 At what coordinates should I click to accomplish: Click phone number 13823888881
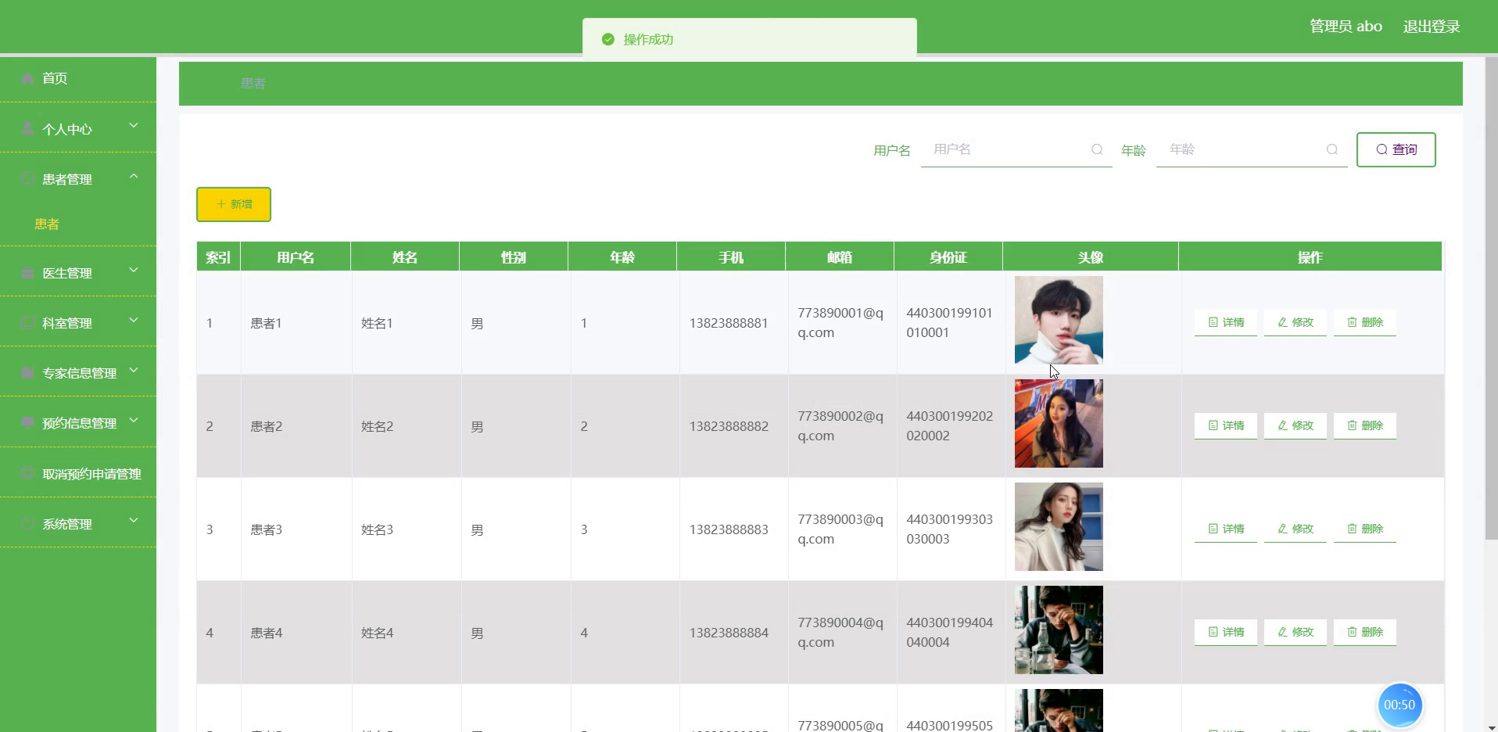tap(729, 323)
